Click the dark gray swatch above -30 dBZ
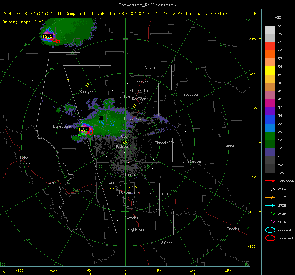 (x=270, y=169)
